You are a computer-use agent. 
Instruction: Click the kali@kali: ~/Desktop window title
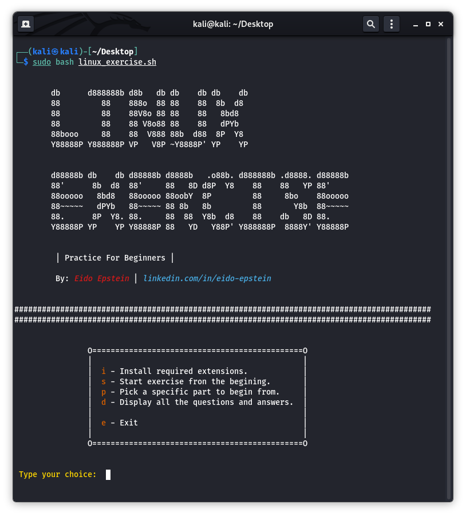[233, 23]
